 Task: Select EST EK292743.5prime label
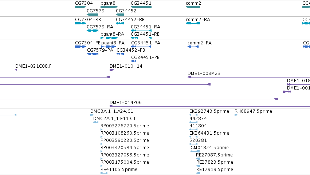tap(209, 111)
